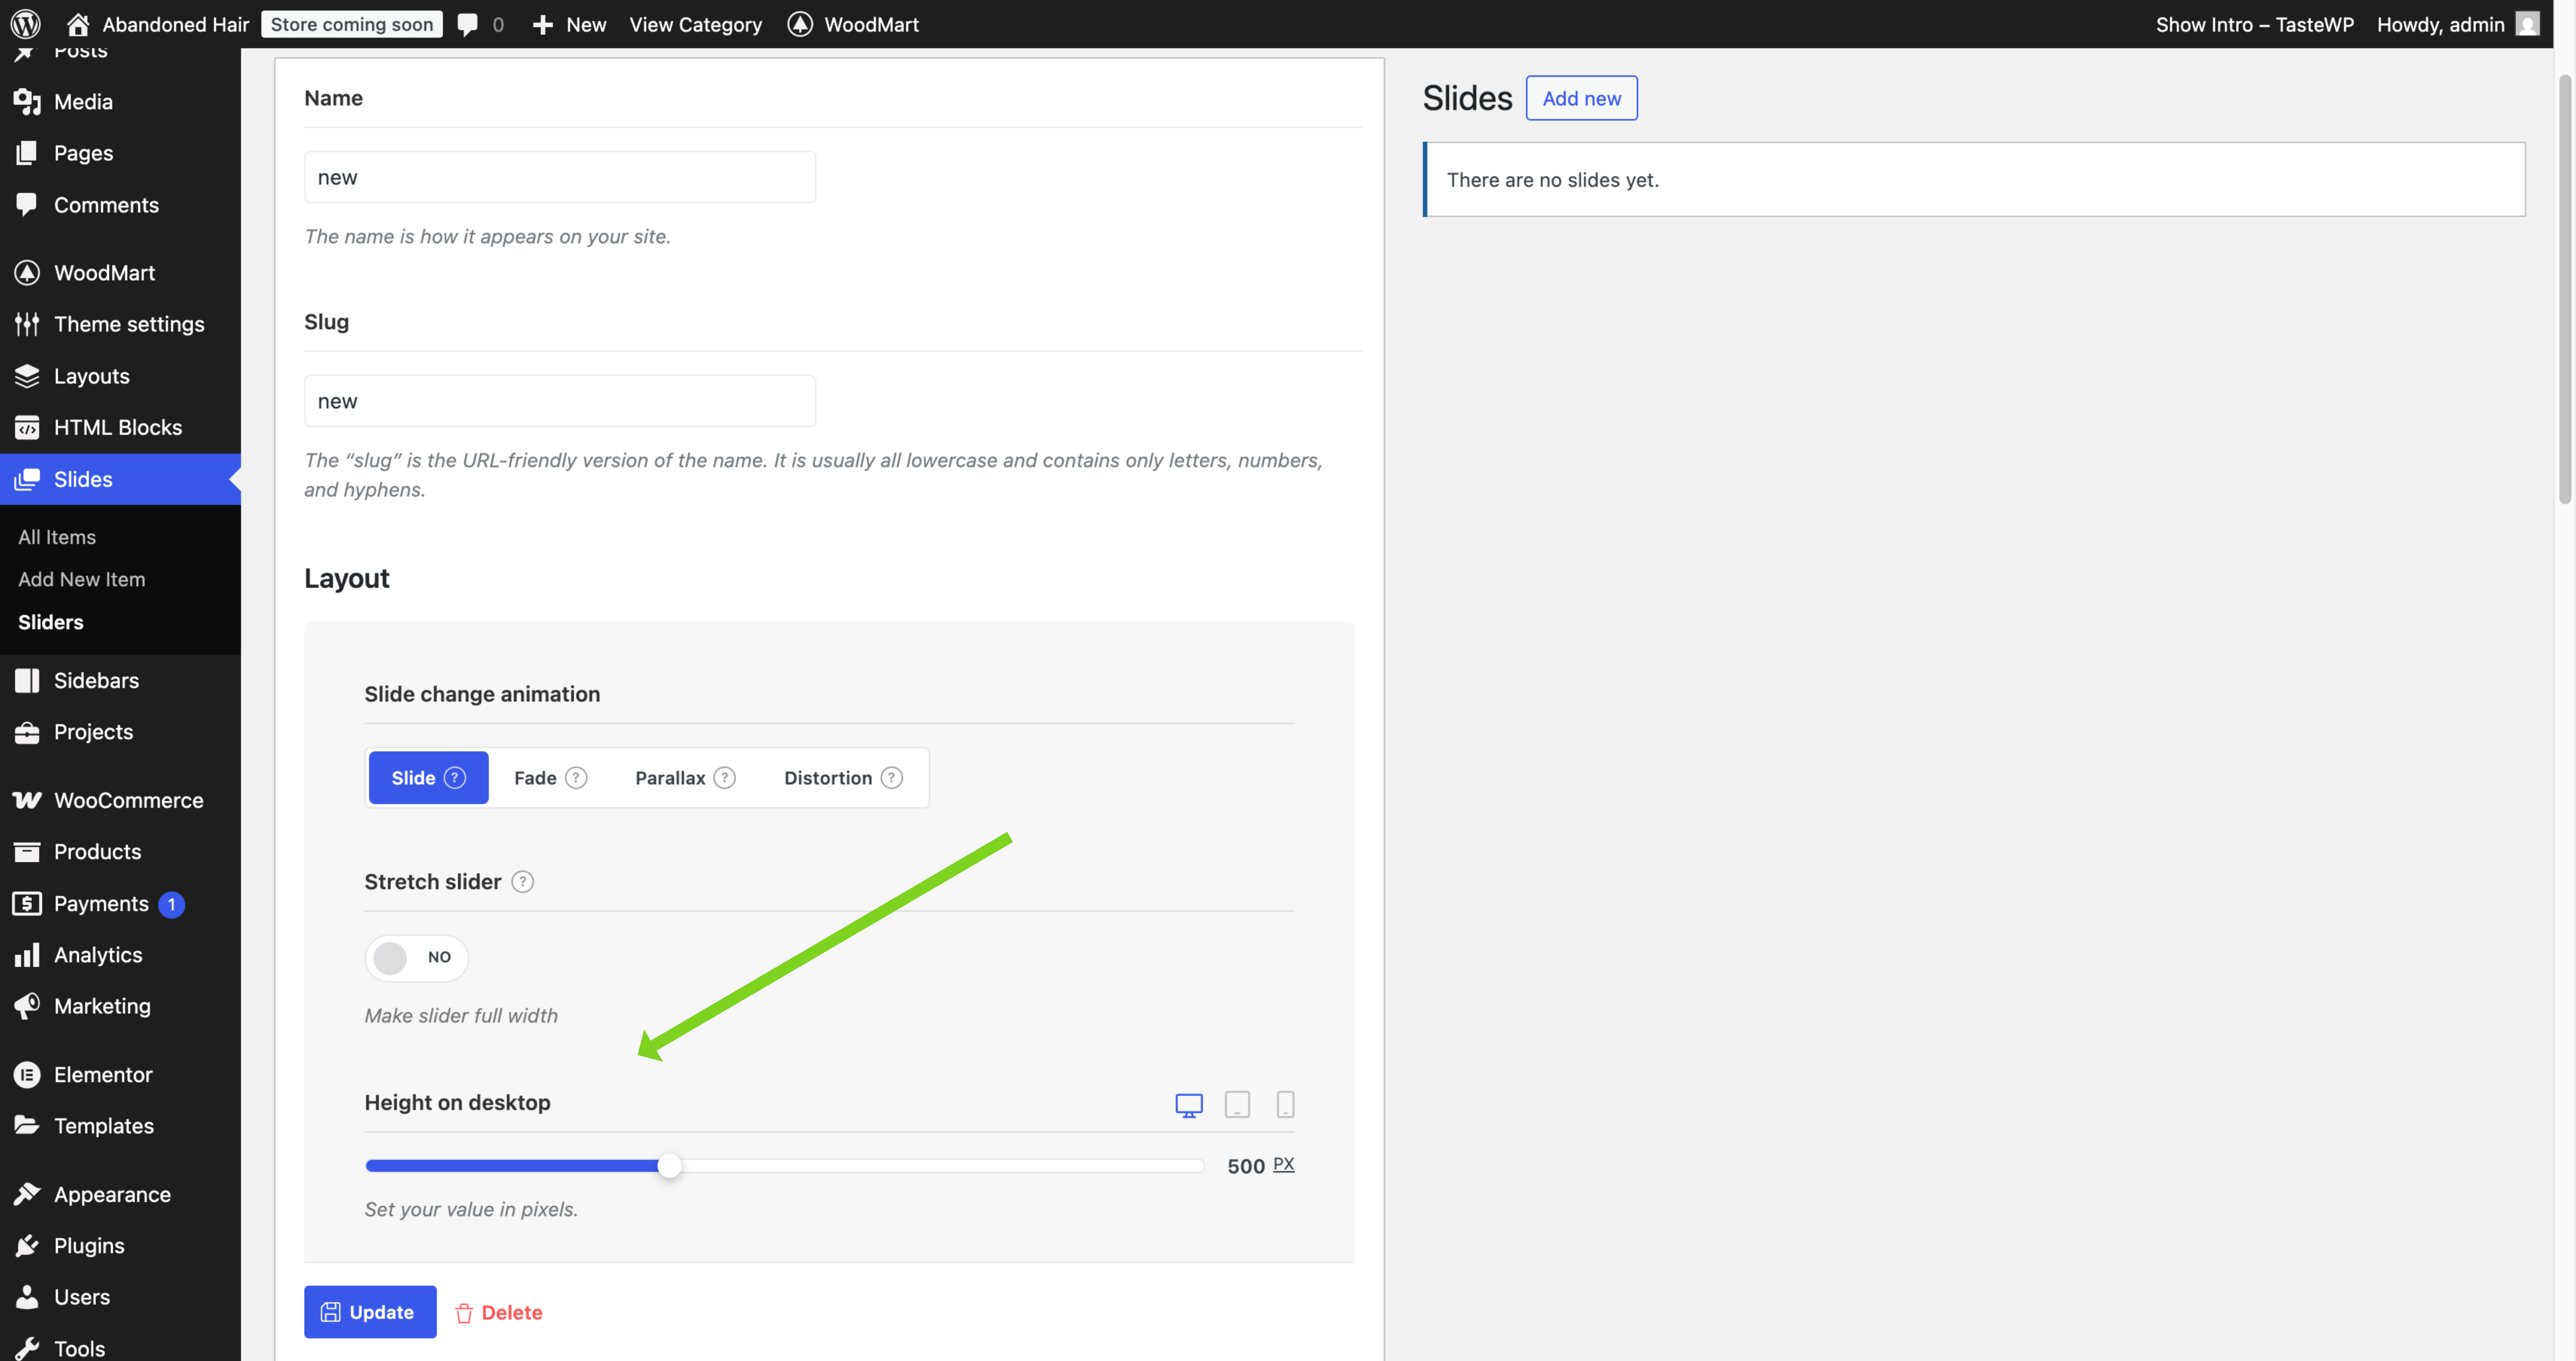Screen dimensions: 2576x1361
Task: Open All Items submenu entry
Action: point(57,537)
